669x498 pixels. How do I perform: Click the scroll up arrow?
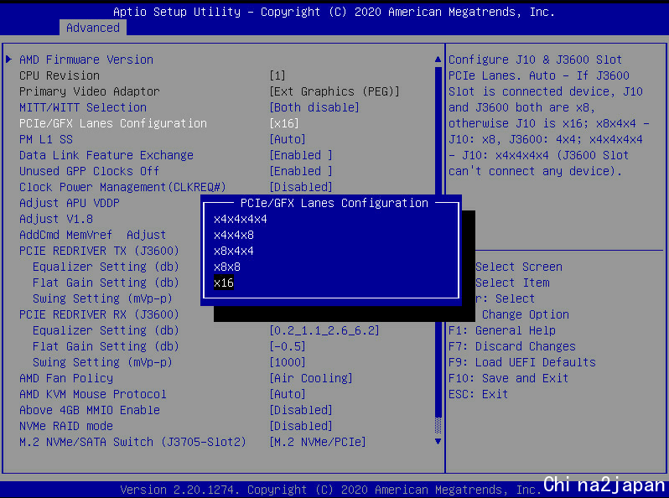438,60
